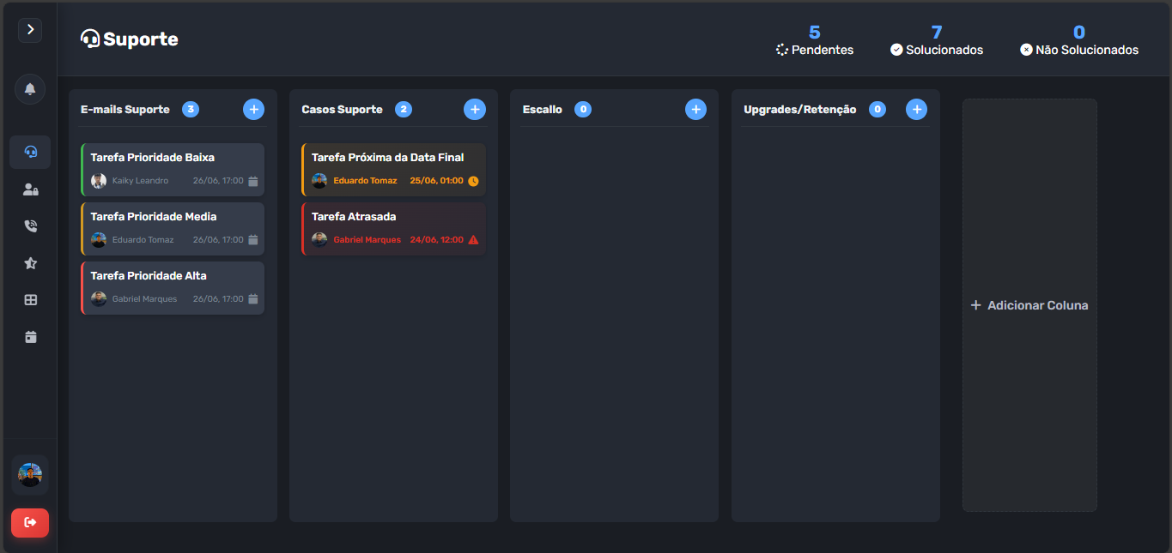
Task: Click the E-mails Suporte column title
Action: [125, 110]
